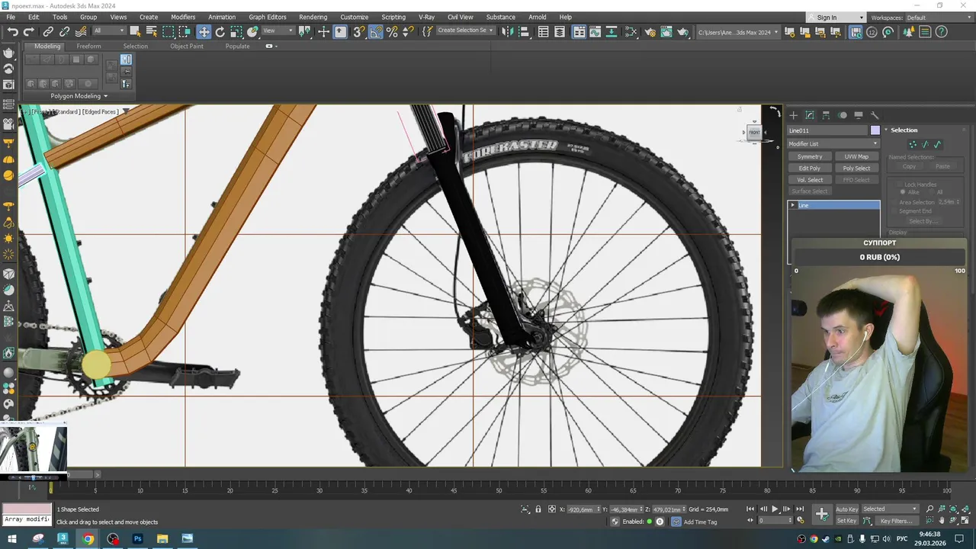Viewport: 976px width, 549px height.
Task: Open the project path dropdown
Action: pos(739,32)
